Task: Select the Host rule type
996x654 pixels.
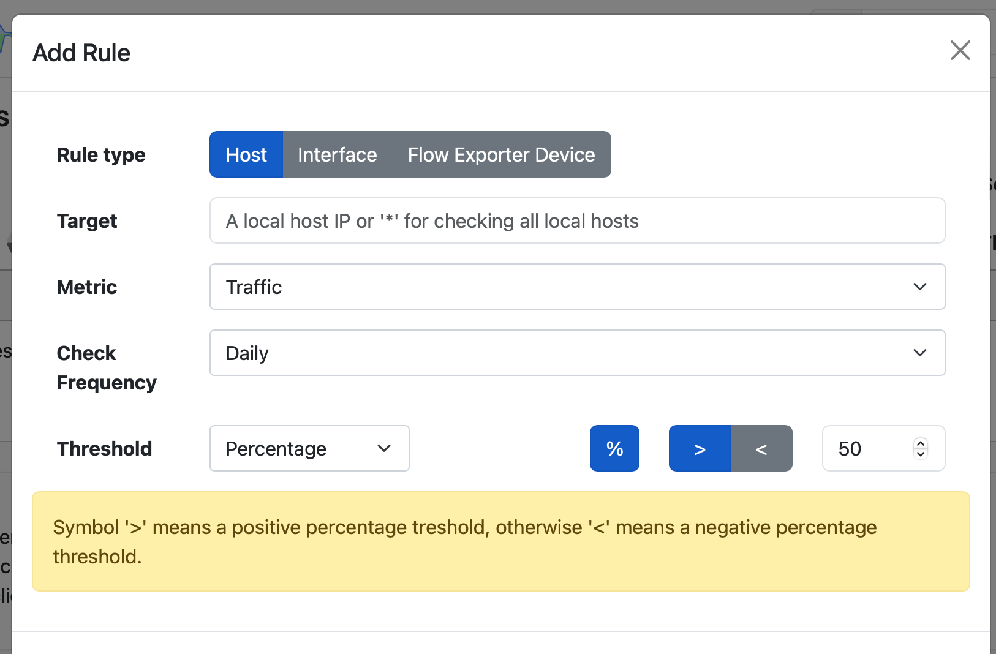Action: coord(246,154)
